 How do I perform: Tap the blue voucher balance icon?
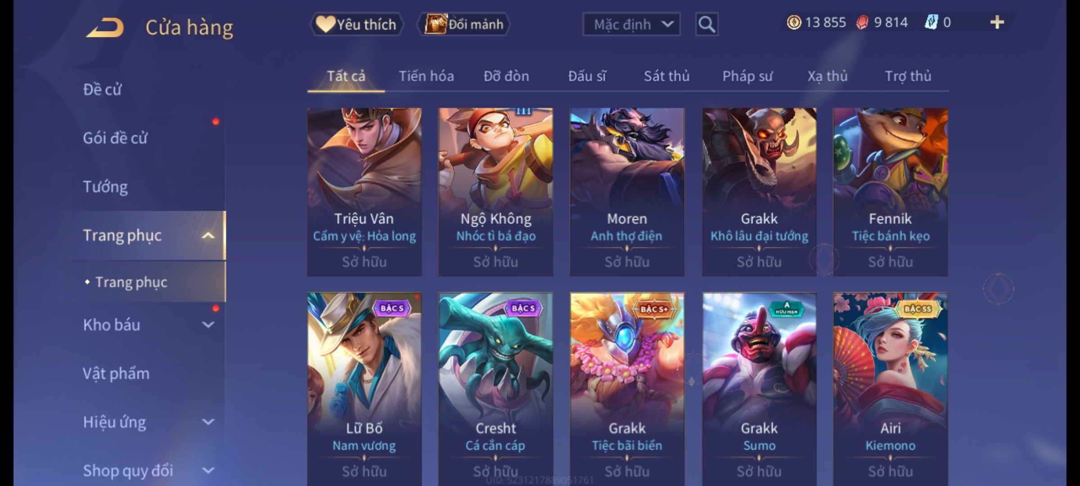pos(931,22)
